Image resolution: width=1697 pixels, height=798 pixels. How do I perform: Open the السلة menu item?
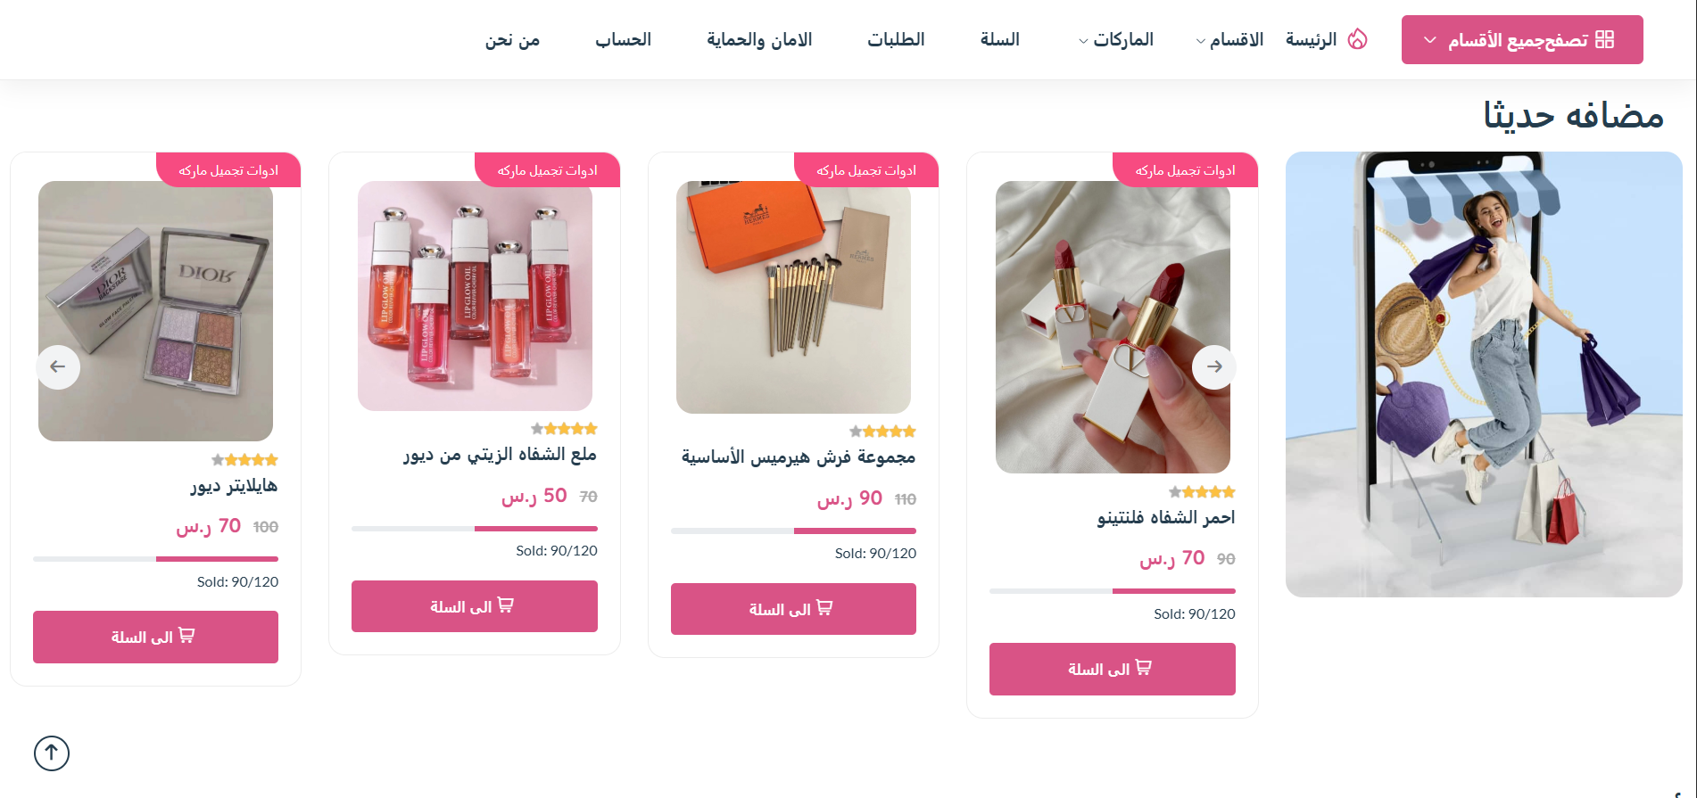999,40
